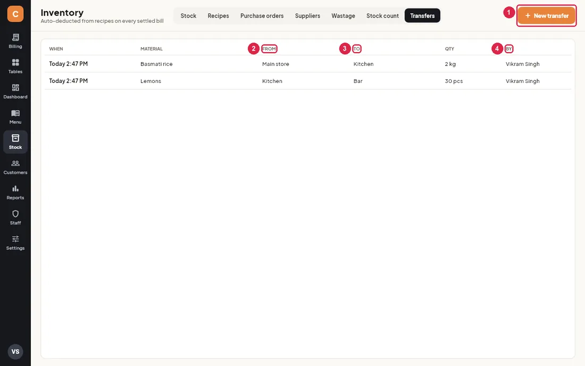Click the orange C app logo
The height and width of the screenshot is (366, 585).
[15, 14]
